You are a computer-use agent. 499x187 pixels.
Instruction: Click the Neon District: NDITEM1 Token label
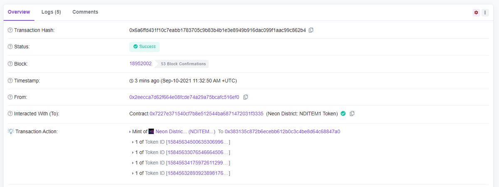coord(302,113)
